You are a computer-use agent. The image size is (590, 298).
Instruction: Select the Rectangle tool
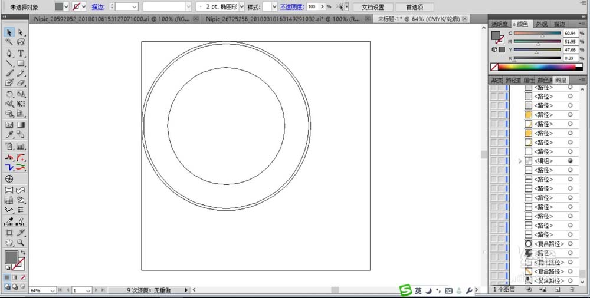[x=21, y=64]
